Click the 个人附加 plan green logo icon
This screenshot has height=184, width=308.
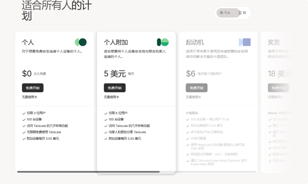click(x=163, y=42)
